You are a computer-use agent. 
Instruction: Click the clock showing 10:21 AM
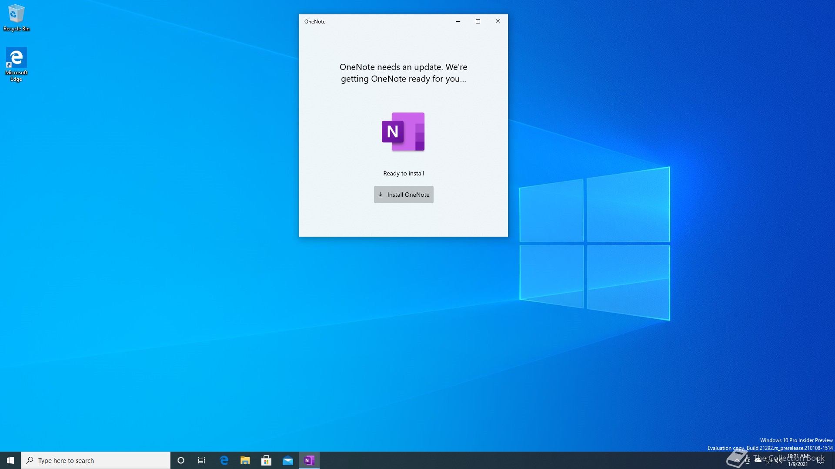798,460
